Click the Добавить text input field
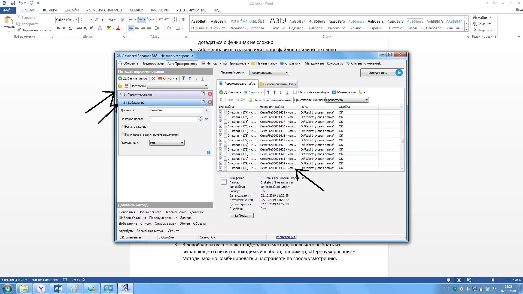Image resolution: width=523 pixels, height=294 pixels. (176, 110)
